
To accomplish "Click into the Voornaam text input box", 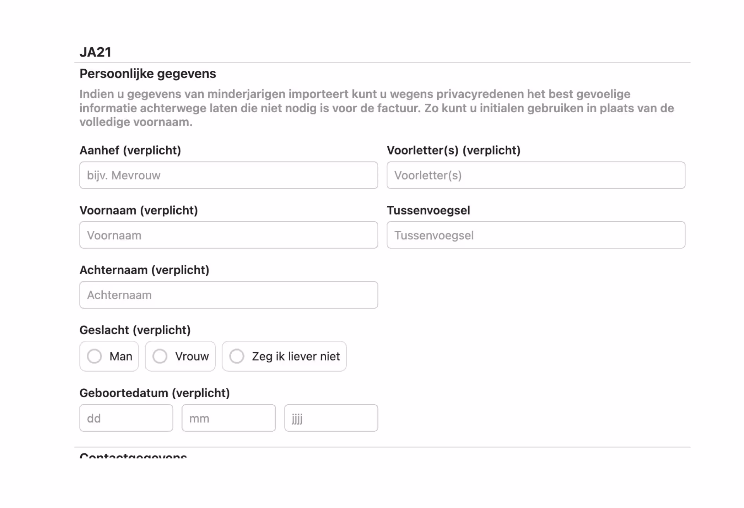I will coord(229,235).
